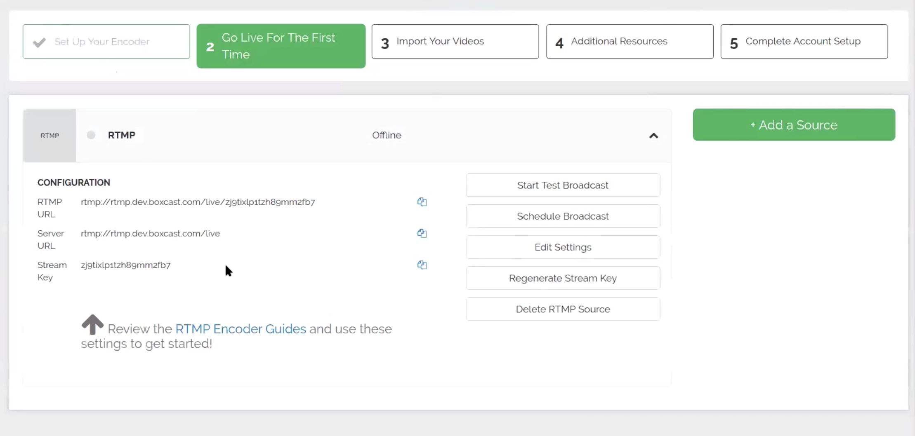Switch to step 5 Complete Account Setup

[804, 42]
